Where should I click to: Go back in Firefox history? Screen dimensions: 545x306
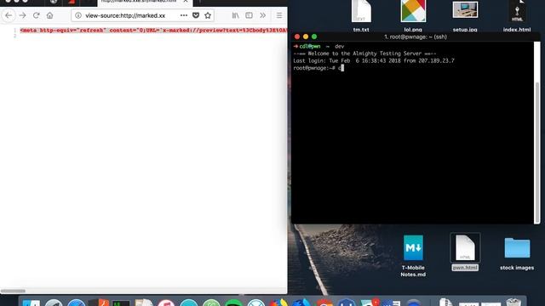click(9, 15)
